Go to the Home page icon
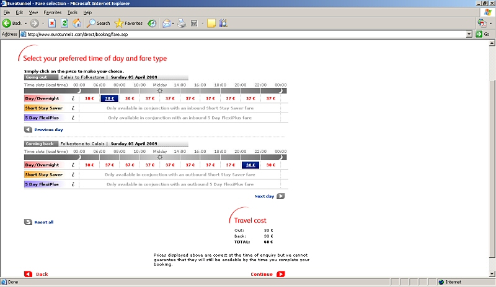 point(77,23)
